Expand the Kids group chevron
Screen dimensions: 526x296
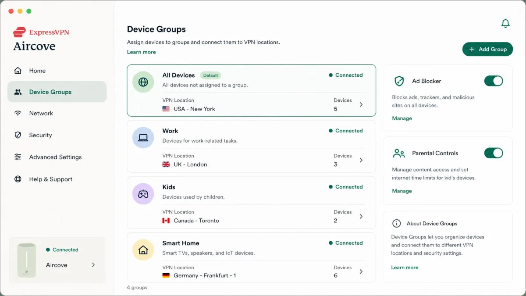[x=361, y=216]
